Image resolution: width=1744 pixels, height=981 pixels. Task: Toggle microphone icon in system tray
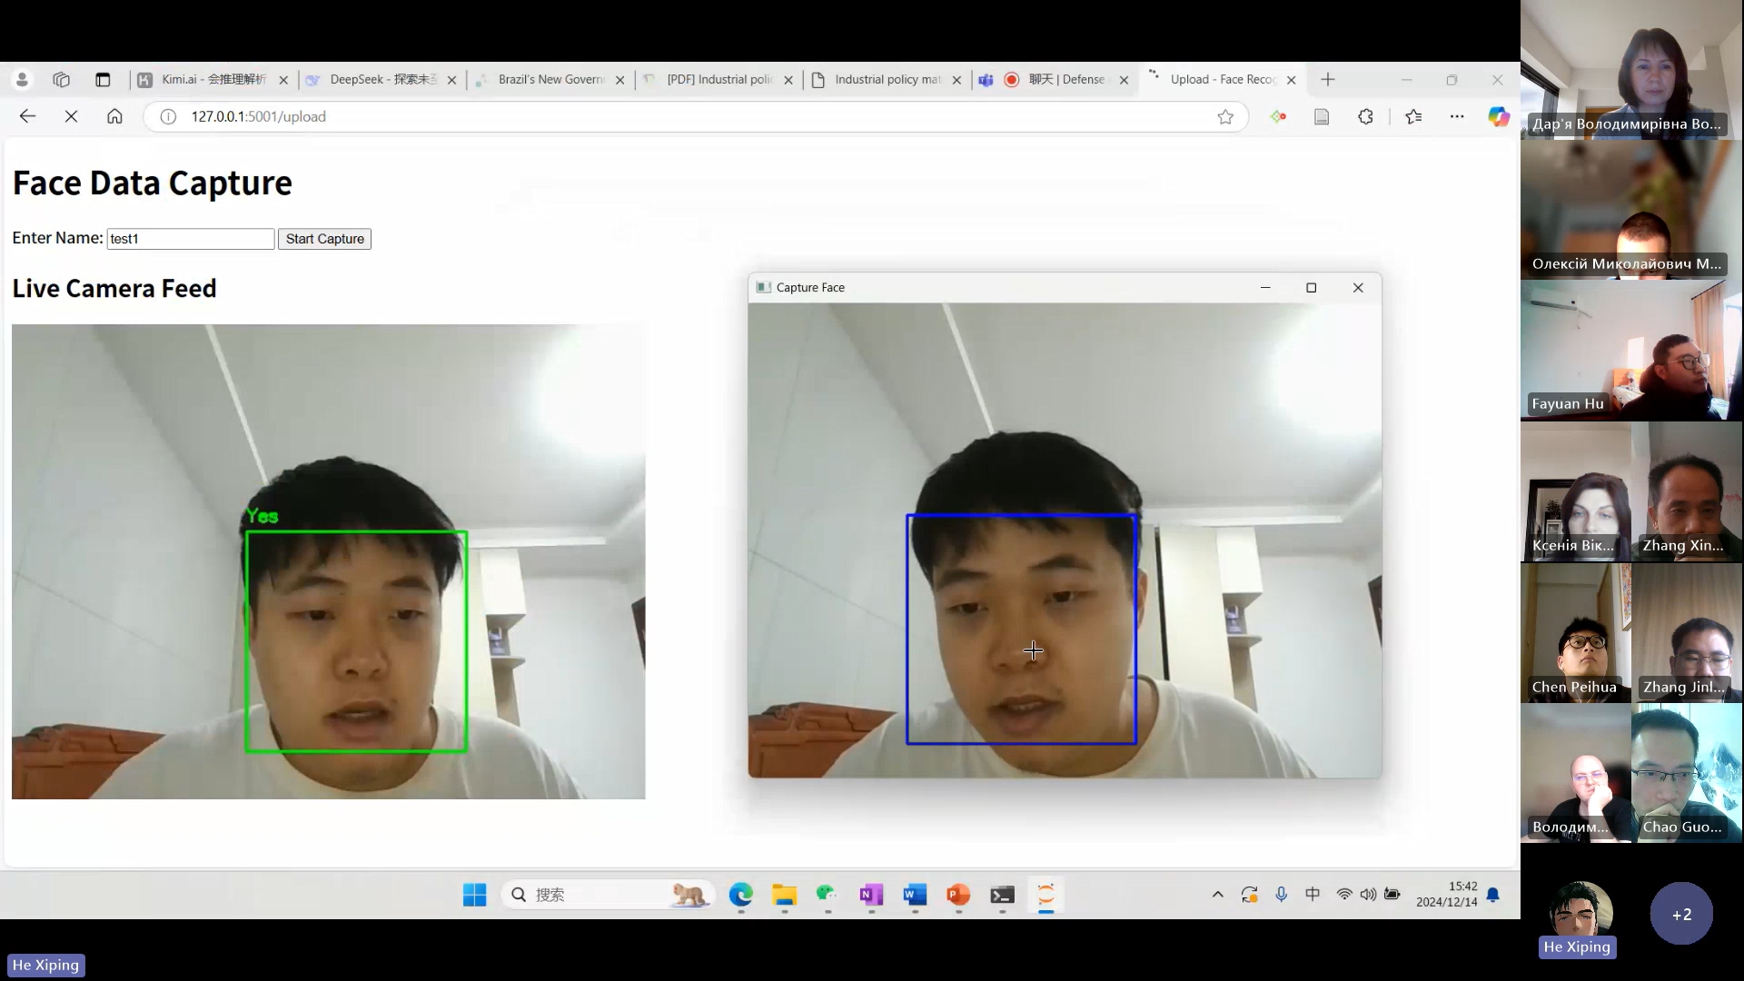(x=1281, y=895)
